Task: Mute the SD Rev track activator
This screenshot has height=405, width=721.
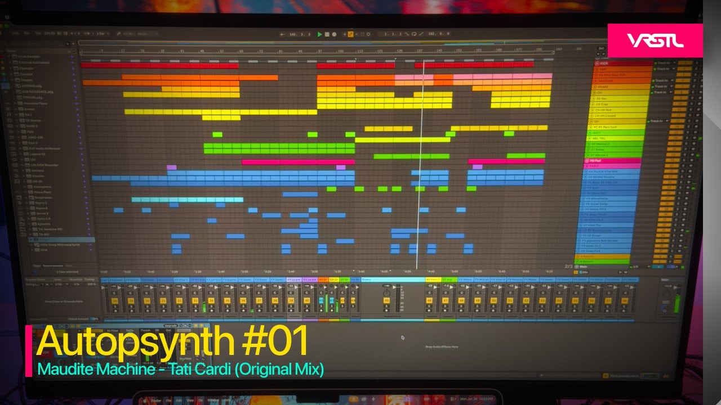Action: point(681,98)
